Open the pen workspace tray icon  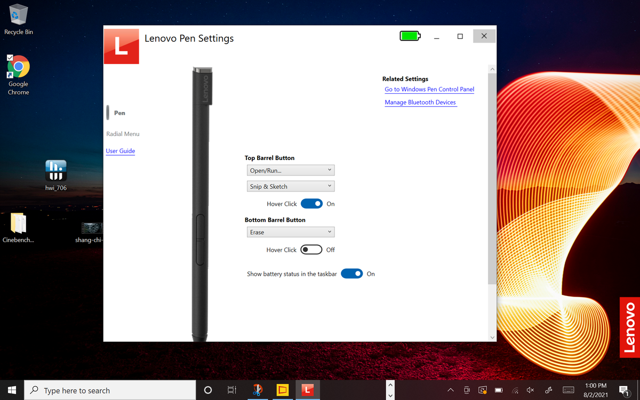click(548, 390)
